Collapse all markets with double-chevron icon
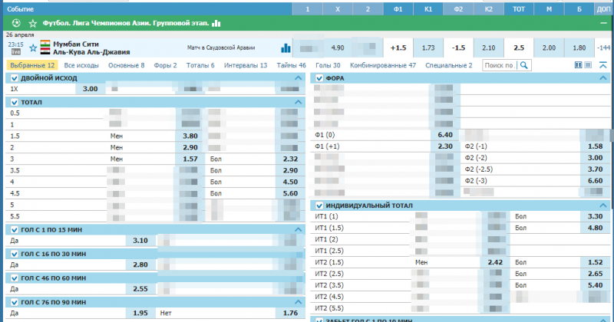Screen dimensions: 614x322 tap(602, 66)
